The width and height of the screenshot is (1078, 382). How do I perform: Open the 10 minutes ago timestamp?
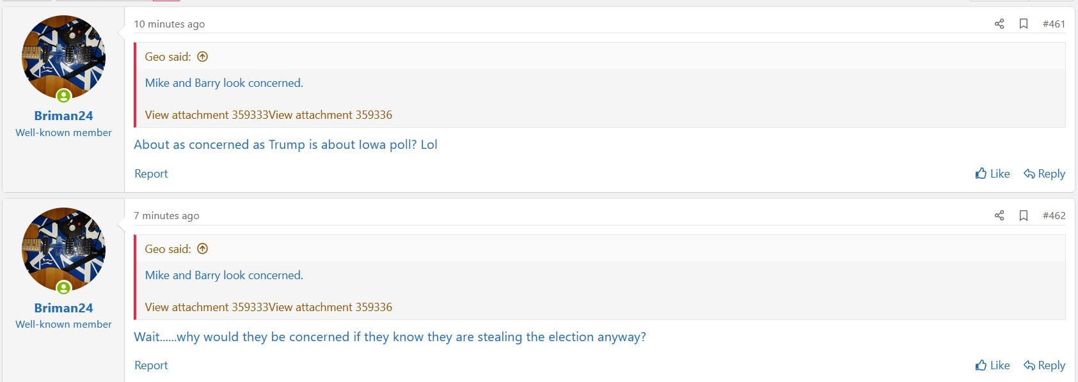click(169, 24)
